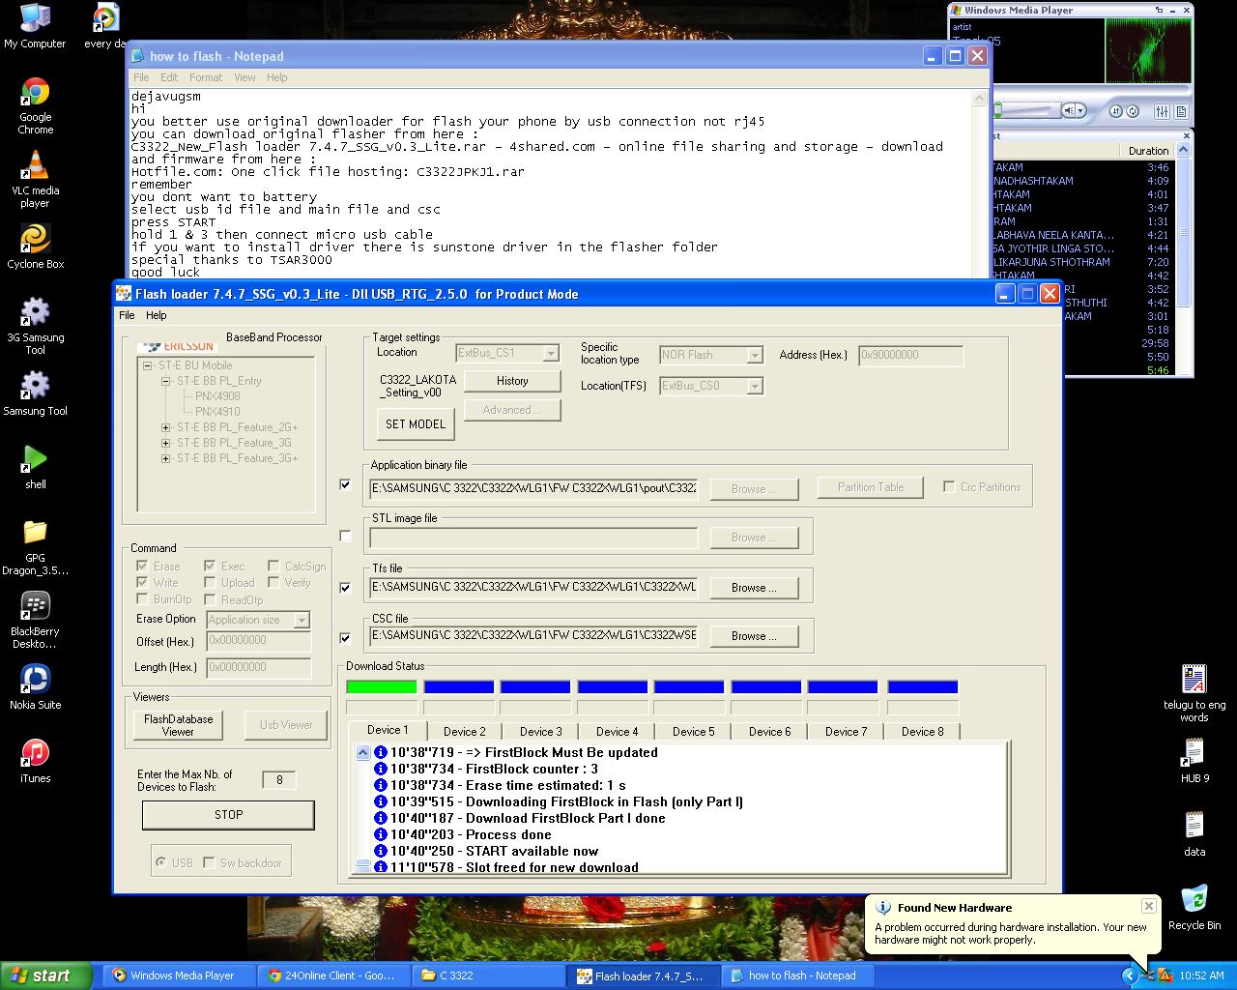Viewport: 1237px width, 990px height.
Task: Open the 3G Samsung Tool shortcut
Action: [x=36, y=326]
